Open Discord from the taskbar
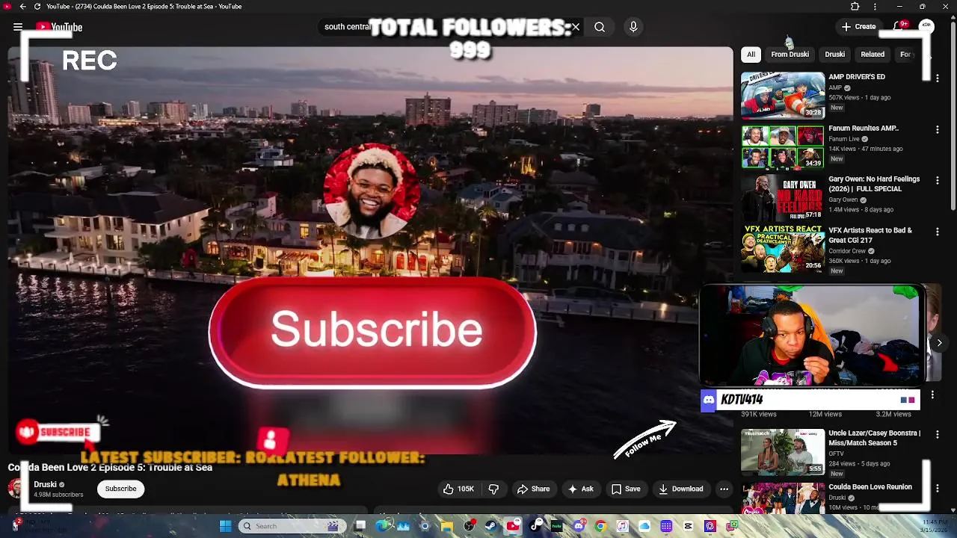 [579, 526]
